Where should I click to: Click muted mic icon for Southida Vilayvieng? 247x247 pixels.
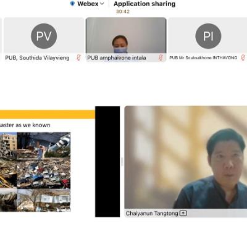point(78,57)
